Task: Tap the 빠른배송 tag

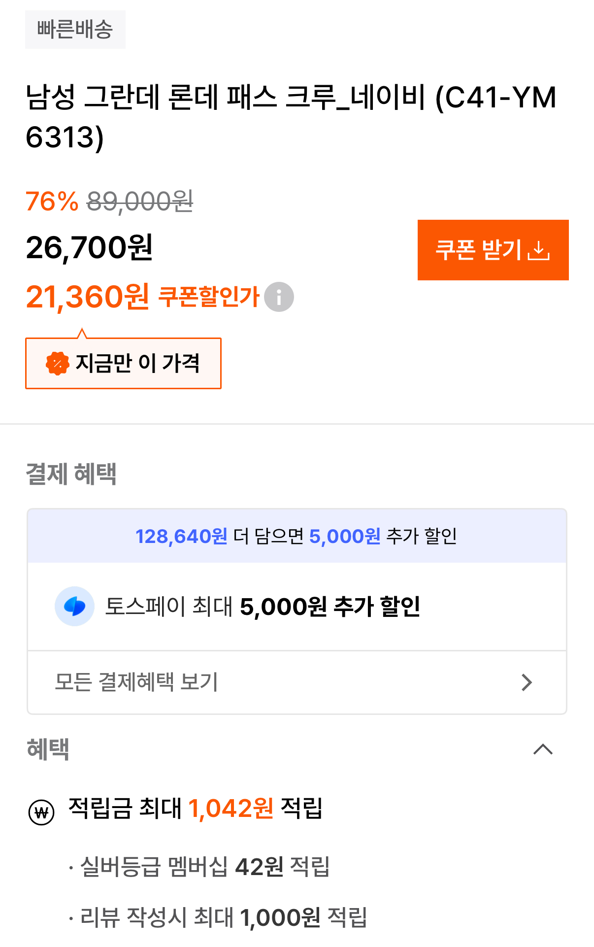Action: (x=75, y=30)
